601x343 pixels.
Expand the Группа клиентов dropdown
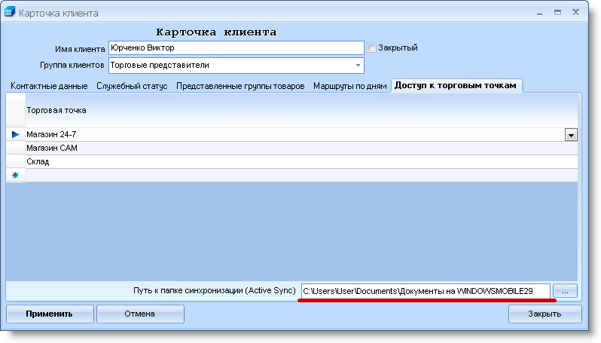pos(357,66)
